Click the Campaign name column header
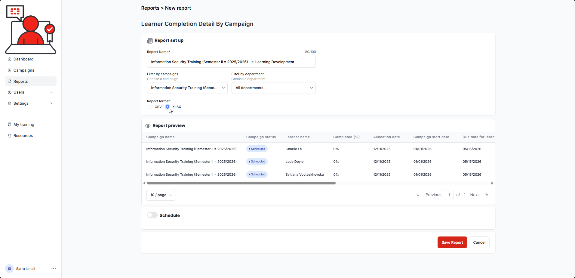 pyautogui.click(x=160, y=137)
